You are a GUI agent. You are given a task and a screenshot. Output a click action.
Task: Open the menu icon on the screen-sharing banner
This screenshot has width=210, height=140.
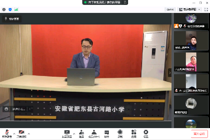pos(125,2)
